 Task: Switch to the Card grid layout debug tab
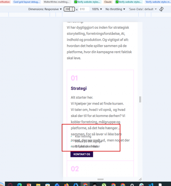click(27, 2)
